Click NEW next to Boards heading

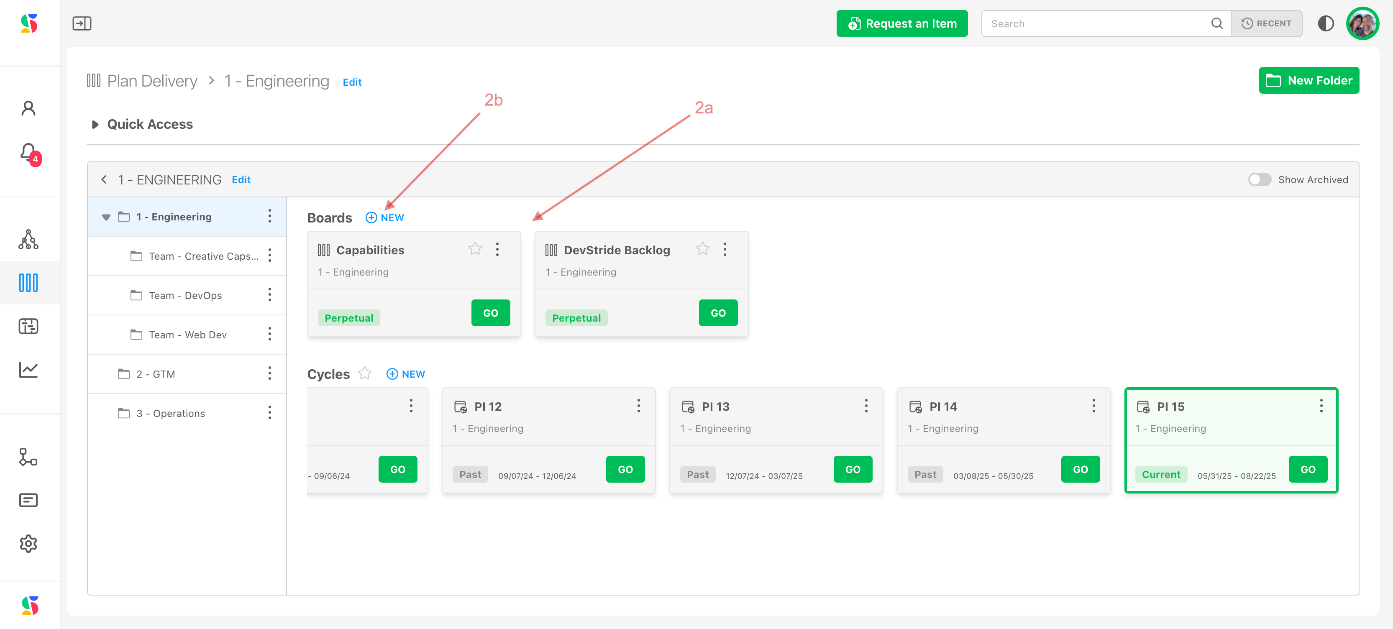pyautogui.click(x=385, y=217)
